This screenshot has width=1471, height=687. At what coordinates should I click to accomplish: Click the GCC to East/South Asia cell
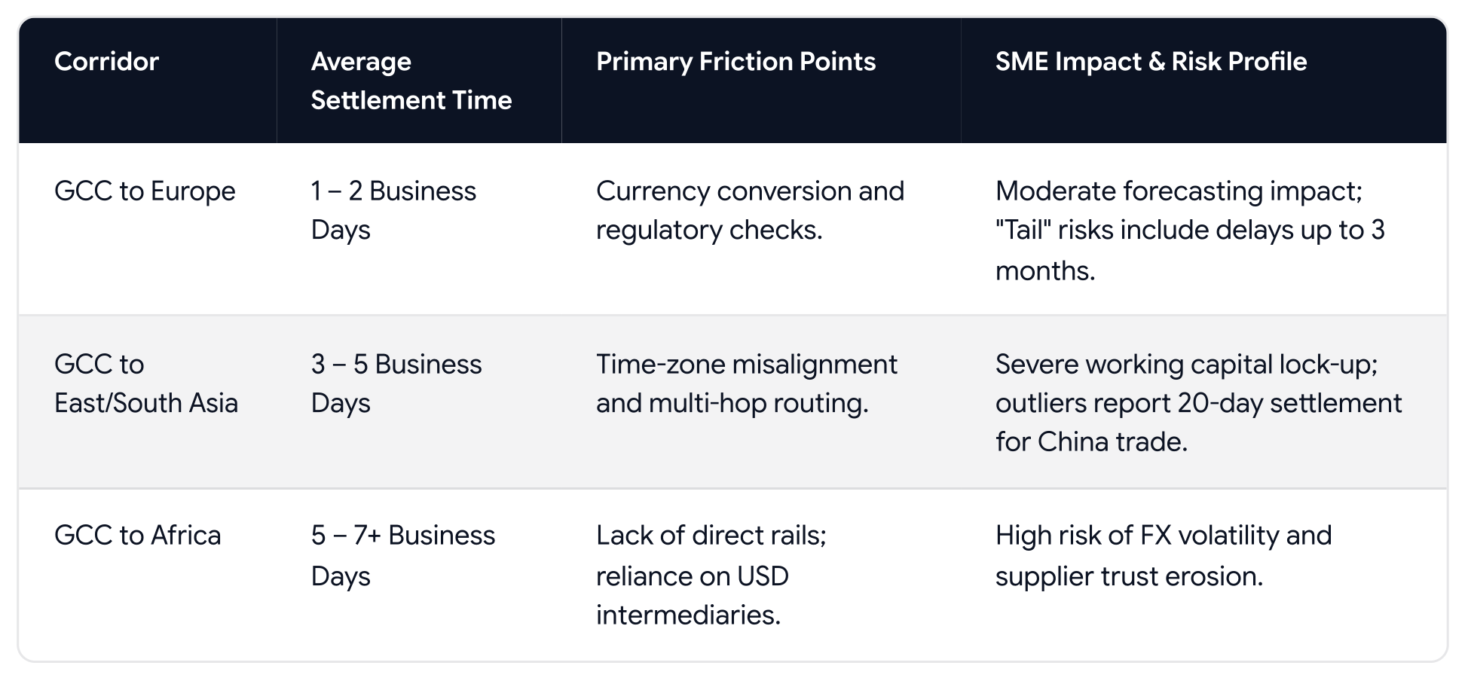[x=146, y=383]
